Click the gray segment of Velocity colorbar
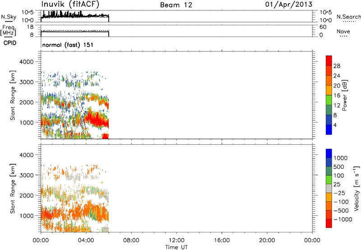The image size is (361, 250). click(x=329, y=188)
